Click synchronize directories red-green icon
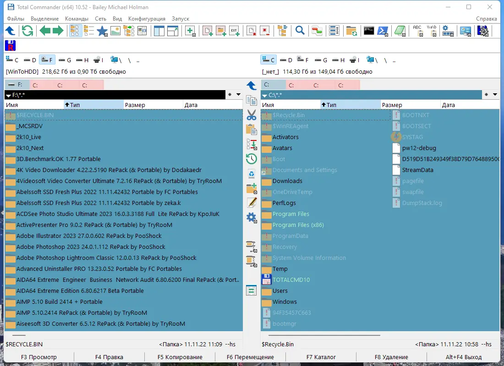Image resolution: width=504 pixels, height=366 pixels. click(x=317, y=31)
